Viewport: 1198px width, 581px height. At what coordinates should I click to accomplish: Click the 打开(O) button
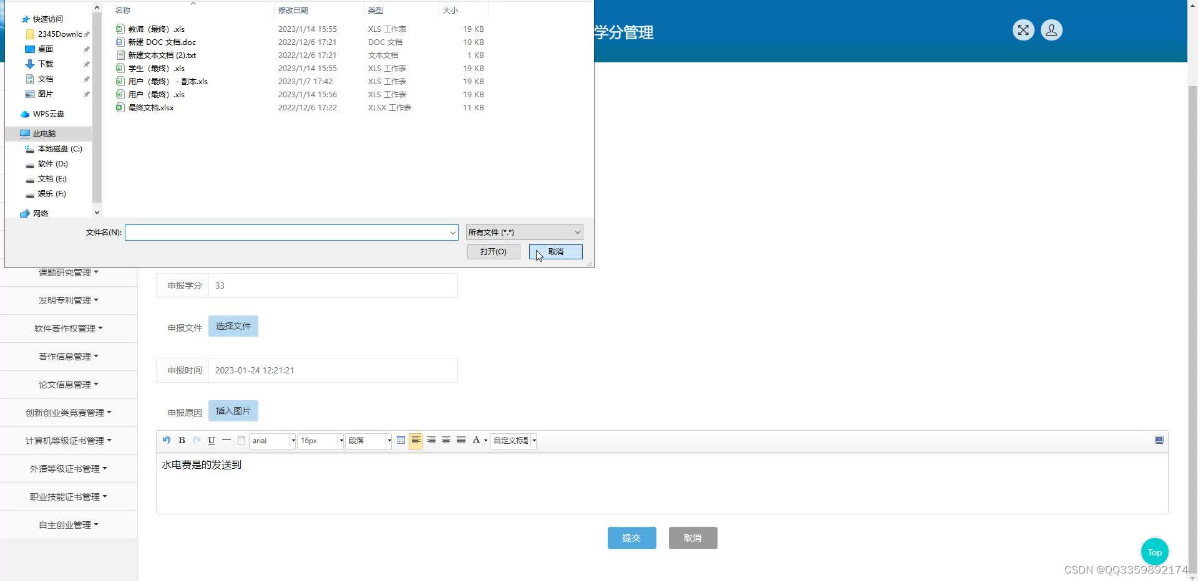494,252
